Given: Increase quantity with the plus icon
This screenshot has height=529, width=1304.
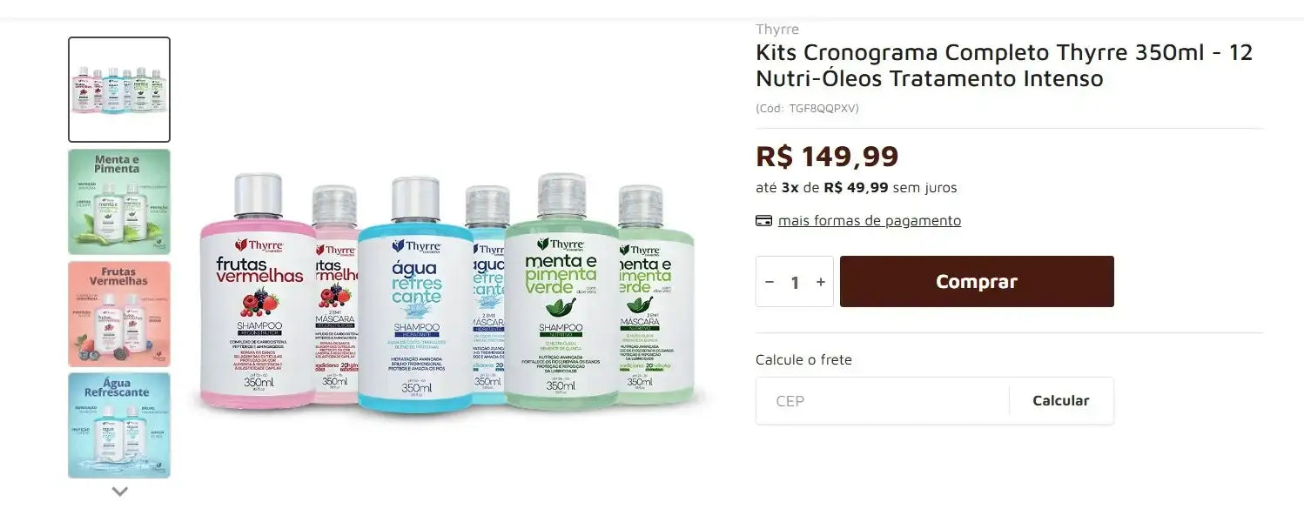Looking at the screenshot, I should click(820, 282).
